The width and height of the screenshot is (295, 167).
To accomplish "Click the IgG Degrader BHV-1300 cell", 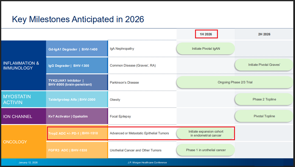I will pyautogui.click(x=76, y=66).
